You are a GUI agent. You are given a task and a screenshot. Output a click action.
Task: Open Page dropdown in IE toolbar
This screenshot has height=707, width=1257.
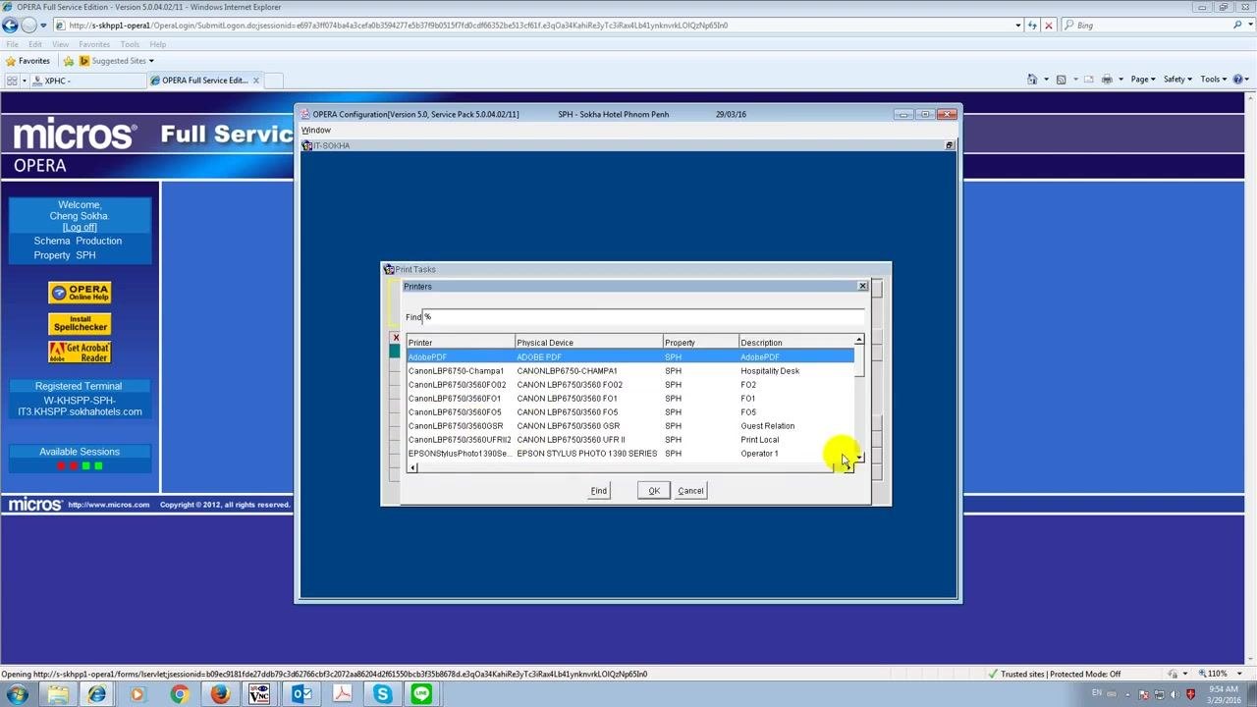[1142, 80]
